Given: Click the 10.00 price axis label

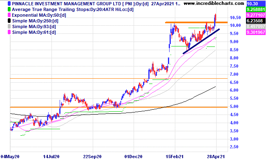Looking at the screenshot, I should tap(235, 25).
